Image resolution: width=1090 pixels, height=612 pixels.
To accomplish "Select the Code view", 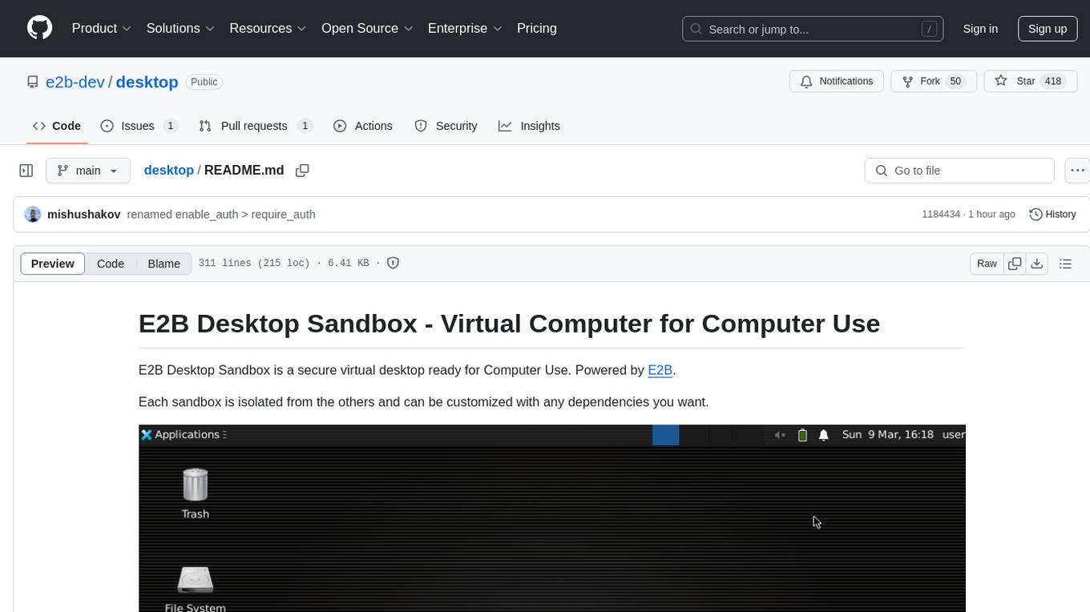I will (111, 264).
